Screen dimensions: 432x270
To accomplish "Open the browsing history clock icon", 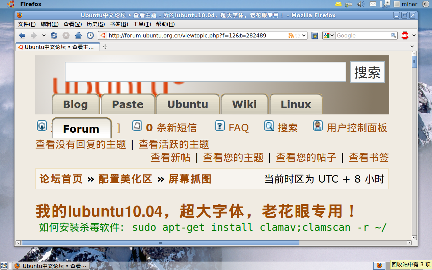I will (90, 35).
